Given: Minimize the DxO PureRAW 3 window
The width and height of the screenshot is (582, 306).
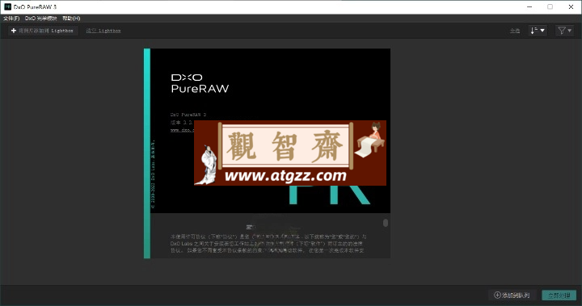Looking at the screenshot, I should (x=529, y=6).
